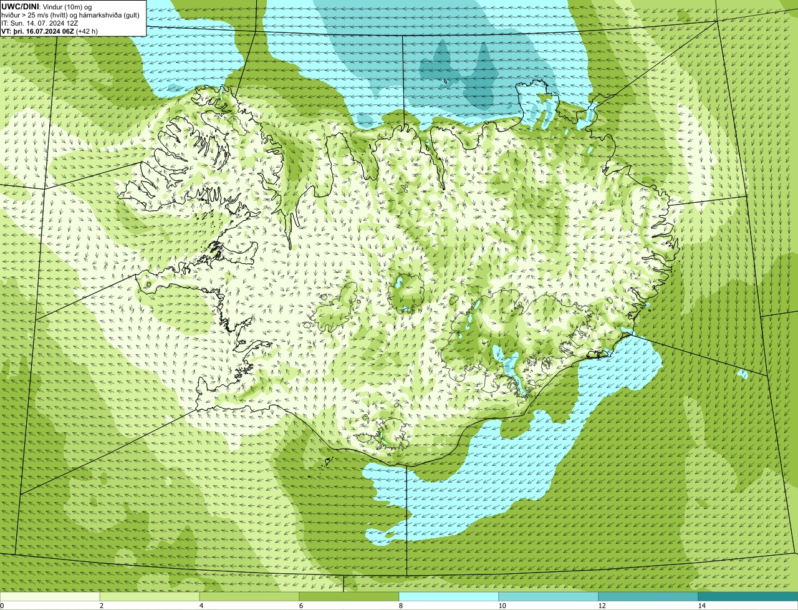Click the light green 2–4 legend swatch
The width and height of the screenshot is (798, 610).
pyautogui.click(x=150, y=596)
